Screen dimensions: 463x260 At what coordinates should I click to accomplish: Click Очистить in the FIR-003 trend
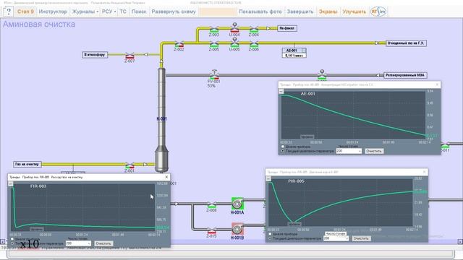tap(103, 243)
